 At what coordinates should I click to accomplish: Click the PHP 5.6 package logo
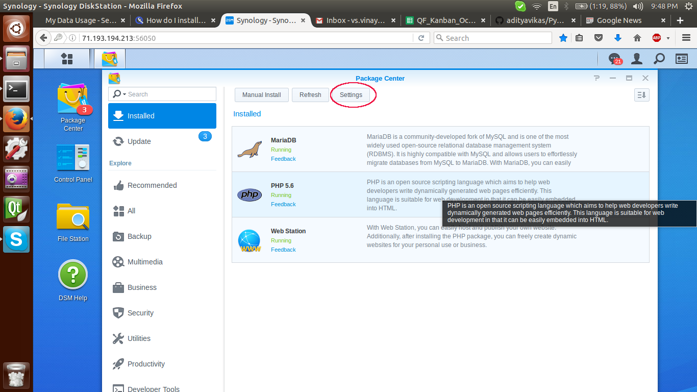(250, 194)
